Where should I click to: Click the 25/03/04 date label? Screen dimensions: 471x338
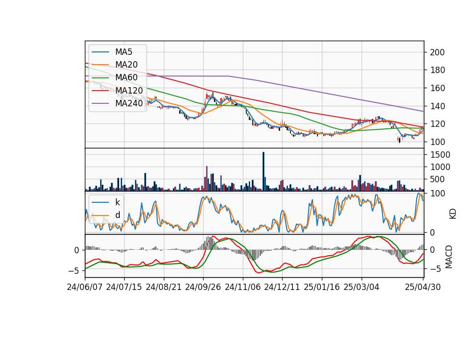point(362,287)
